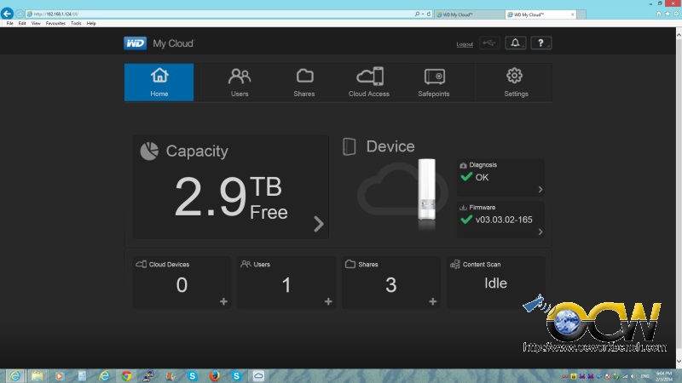Screen dimensions: 682x383
Task: Open Google Chrome from the taskbar
Action: pyautogui.click(x=126, y=375)
